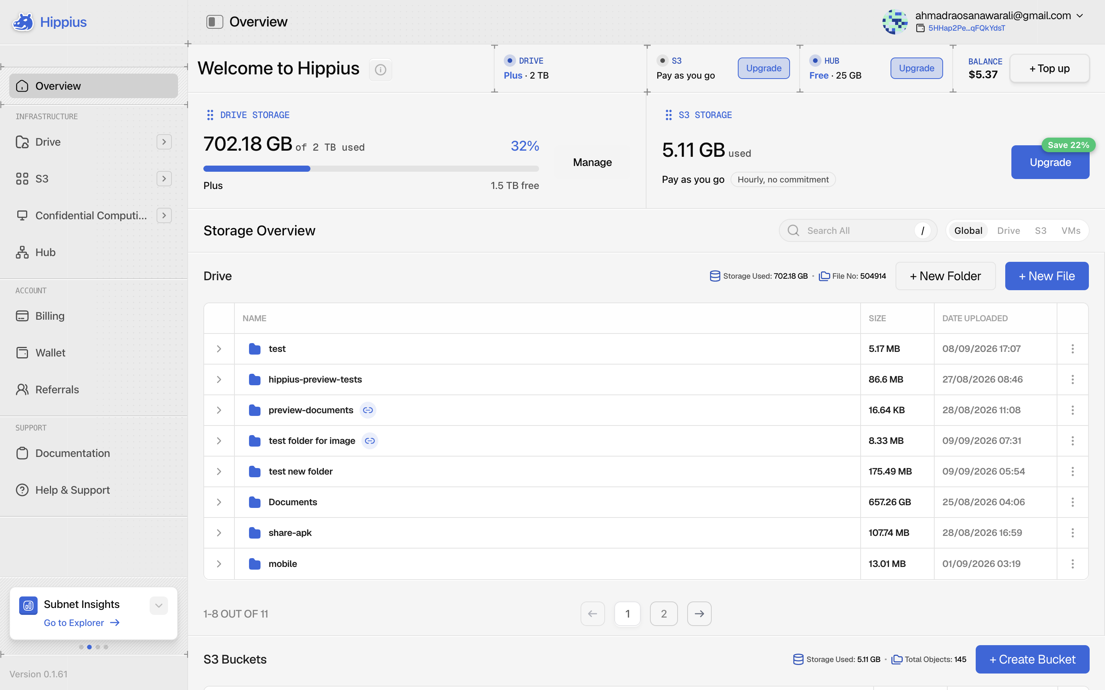
Task: Expand the share-apk folder row
Action: pyautogui.click(x=219, y=532)
